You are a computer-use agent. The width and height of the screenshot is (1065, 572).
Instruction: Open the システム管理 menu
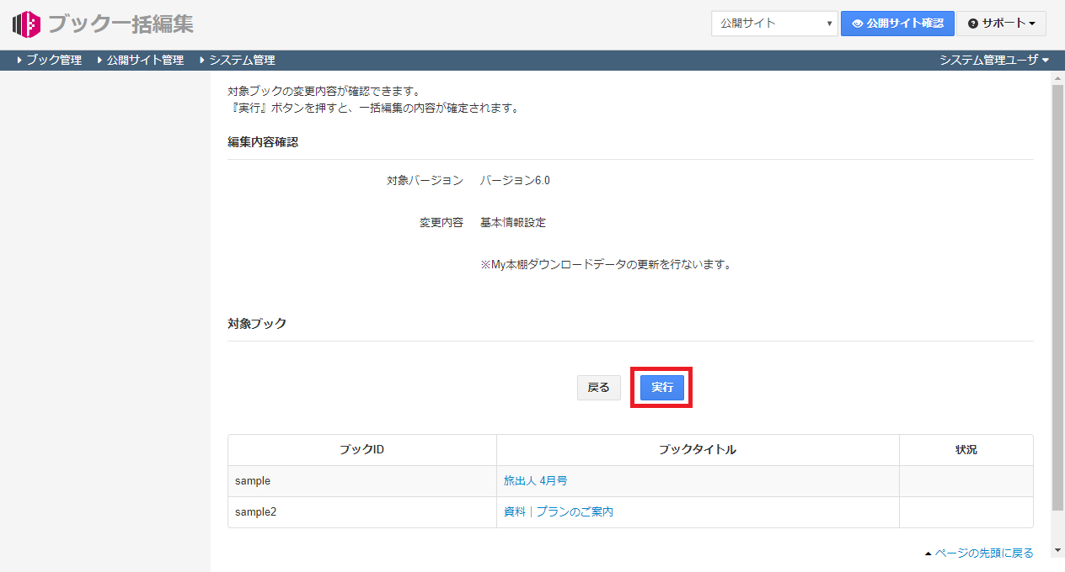click(x=237, y=61)
